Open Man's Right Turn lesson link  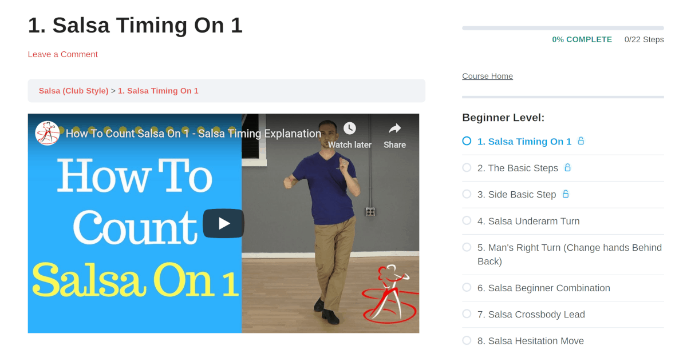click(x=570, y=255)
